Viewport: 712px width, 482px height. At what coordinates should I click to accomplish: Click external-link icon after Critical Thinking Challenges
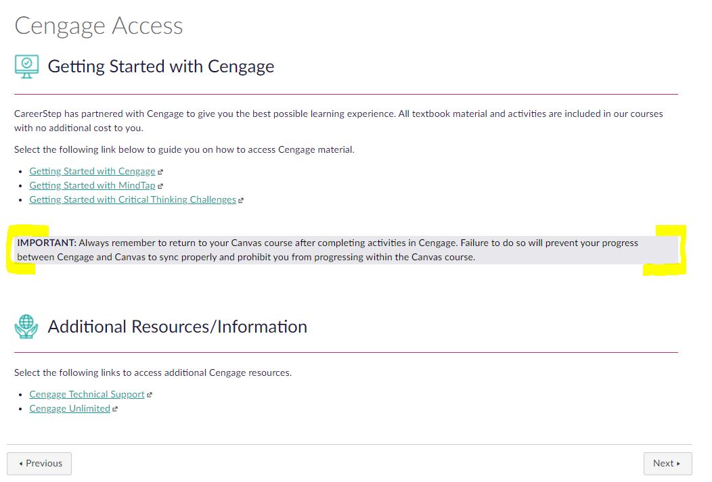[241, 201]
